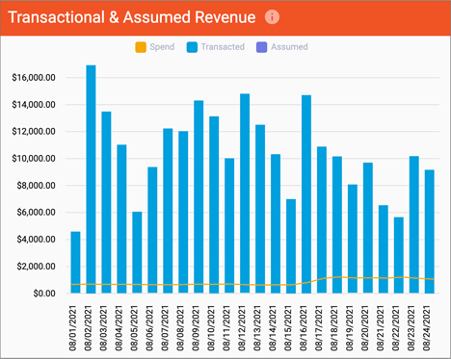
Task: Click the $0.00 y-axis label
Action: (x=44, y=294)
